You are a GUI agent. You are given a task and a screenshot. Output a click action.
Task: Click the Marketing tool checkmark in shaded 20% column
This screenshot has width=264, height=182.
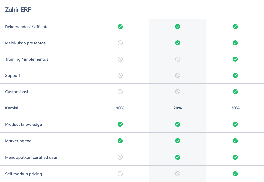point(178,141)
